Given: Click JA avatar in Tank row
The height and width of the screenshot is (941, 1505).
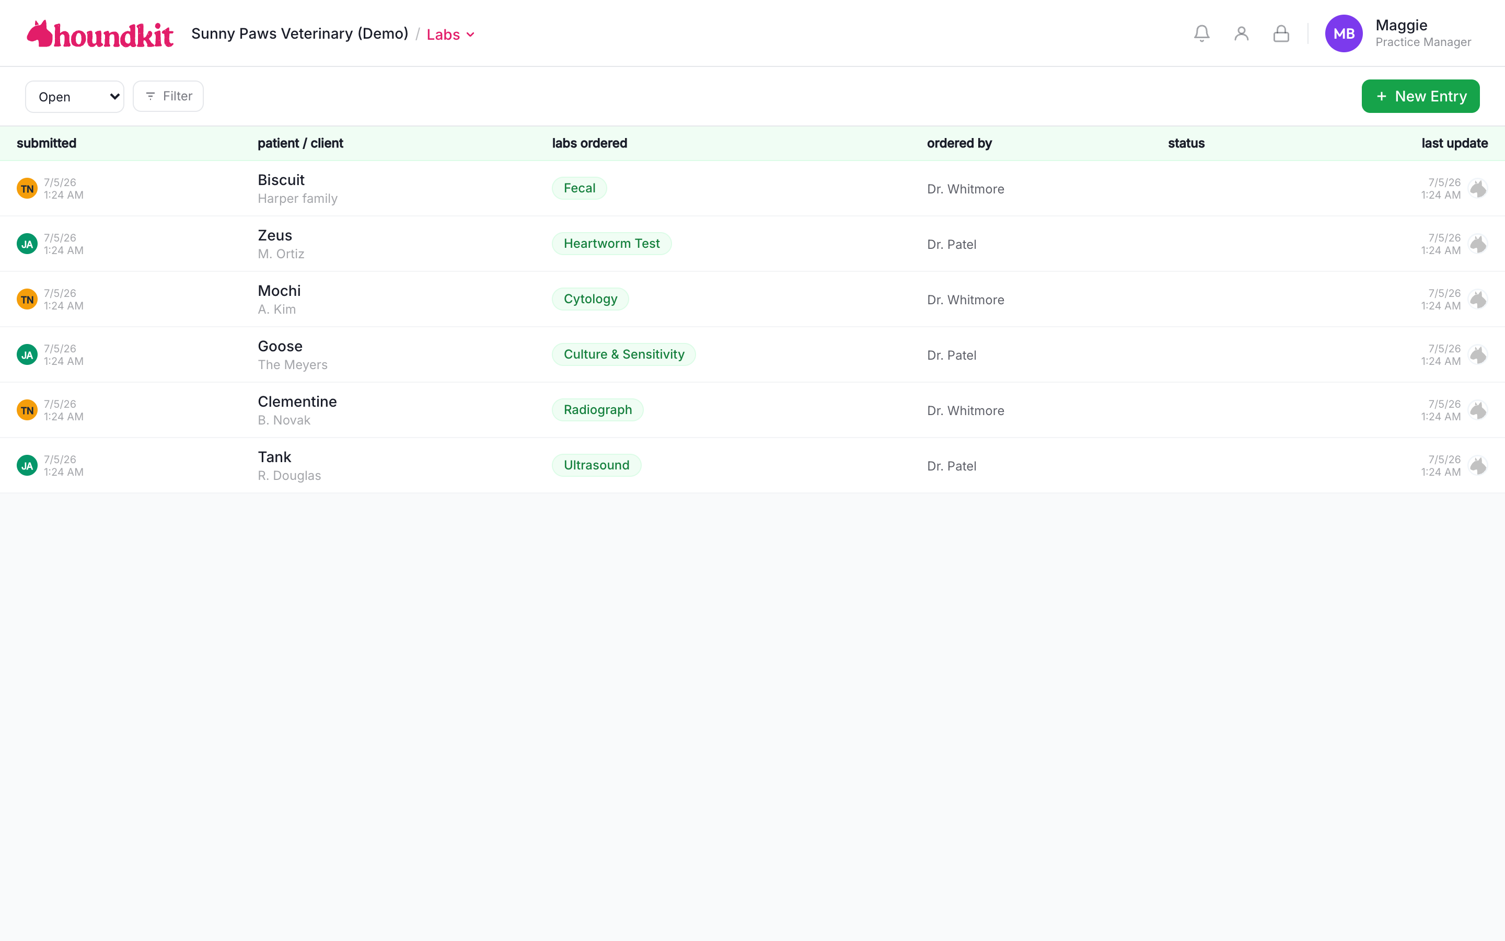Looking at the screenshot, I should [x=27, y=465].
